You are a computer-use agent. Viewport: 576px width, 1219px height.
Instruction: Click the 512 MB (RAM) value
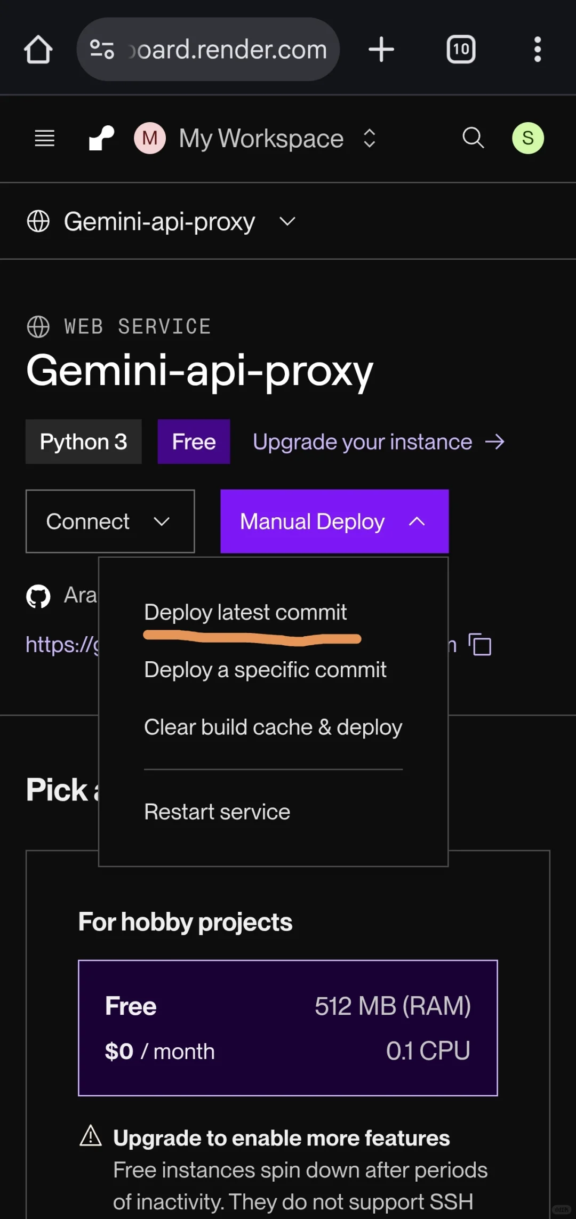coord(393,1006)
